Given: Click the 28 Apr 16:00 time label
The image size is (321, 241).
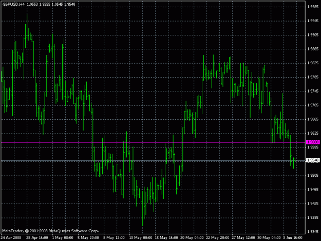Looking at the screenshot, I should tap(37, 238).
